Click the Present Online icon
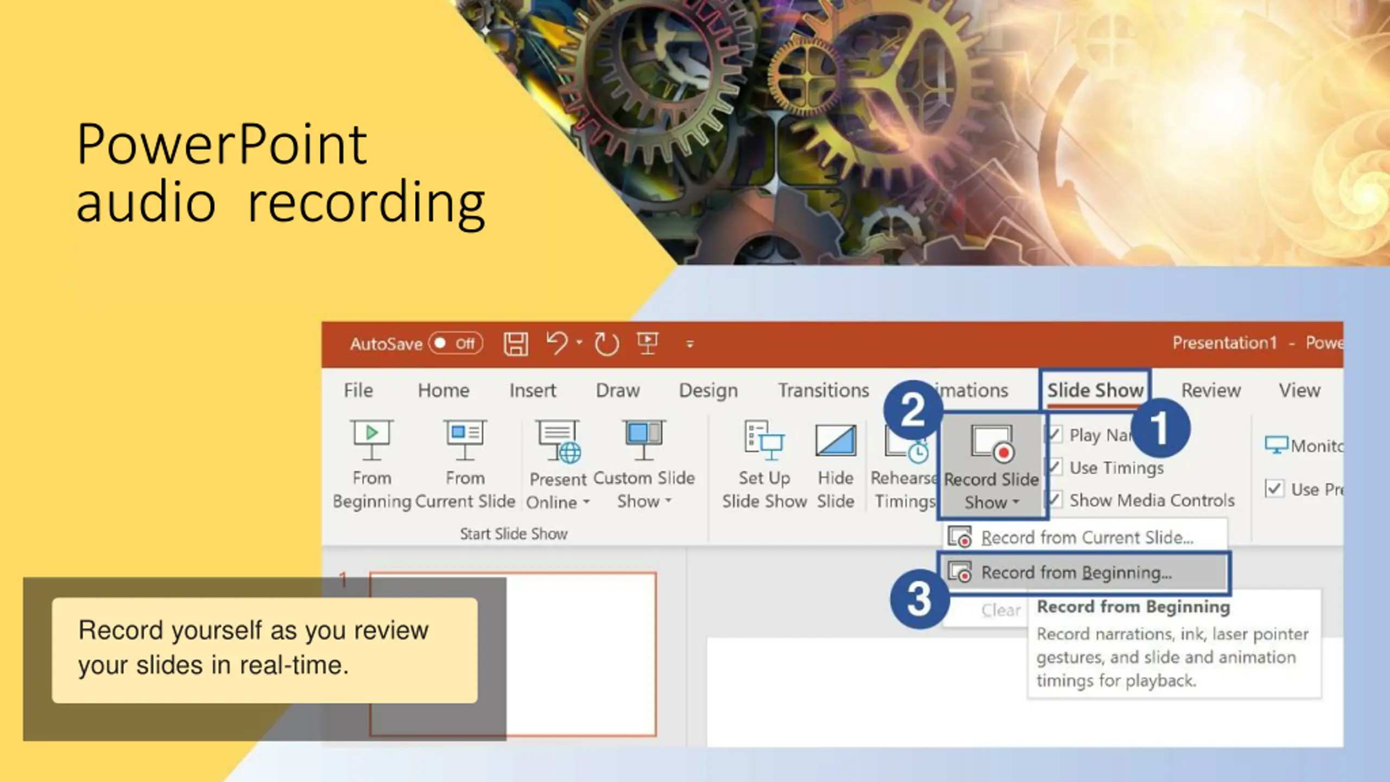This screenshot has width=1390, height=782. [559, 441]
